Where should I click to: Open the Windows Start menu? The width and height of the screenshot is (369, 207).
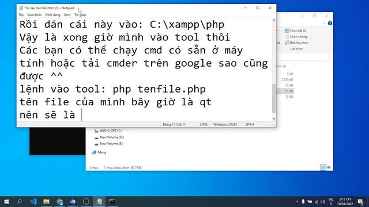pyautogui.click(x=6, y=202)
